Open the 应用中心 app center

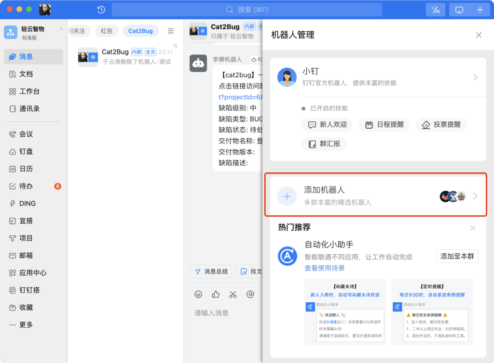coord(33,273)
